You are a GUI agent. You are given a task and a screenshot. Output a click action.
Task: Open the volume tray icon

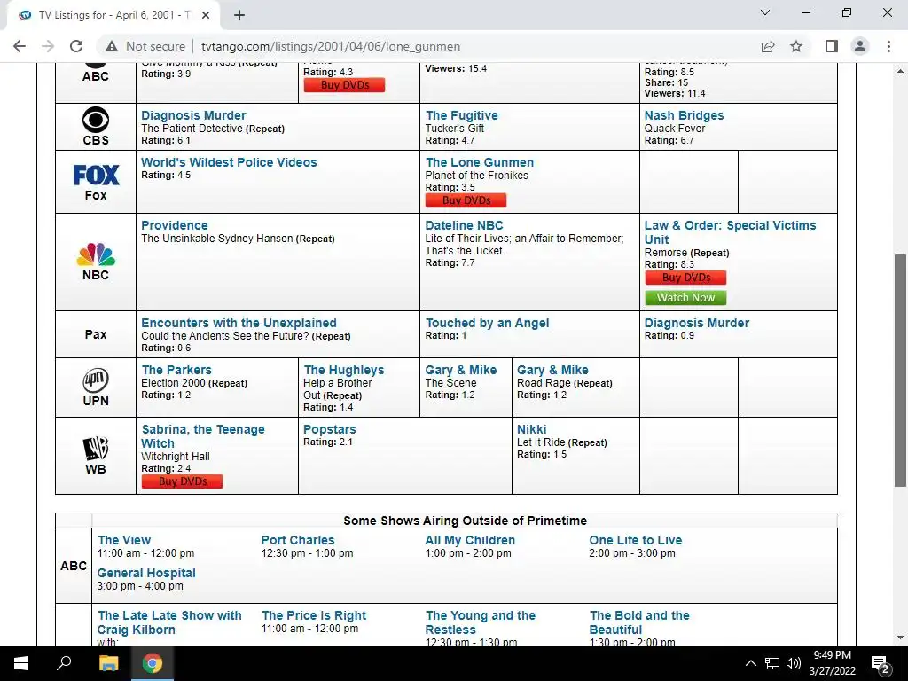[x=794, y=663]
